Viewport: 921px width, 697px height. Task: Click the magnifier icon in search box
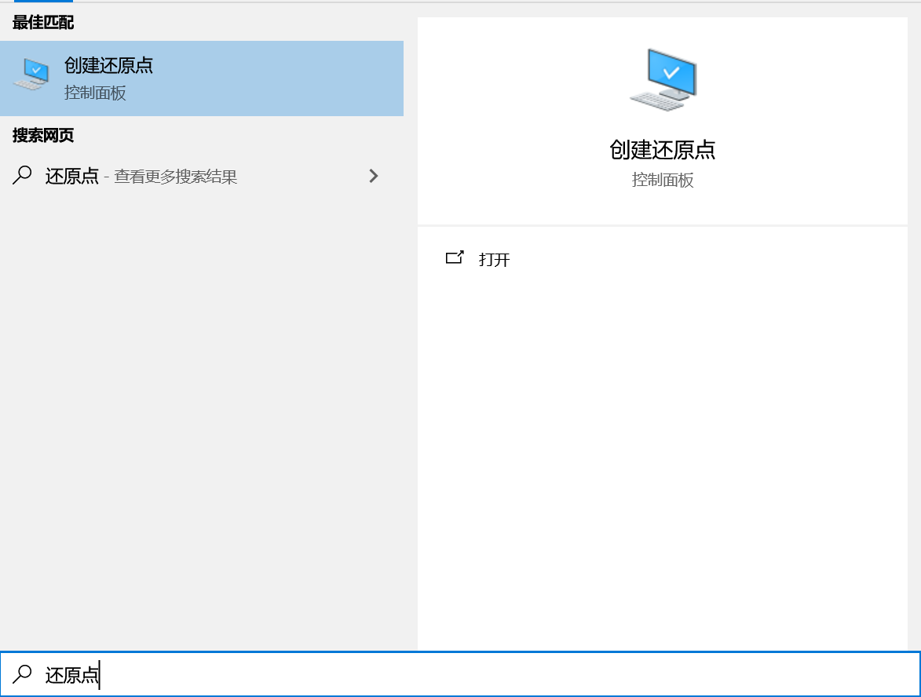pos(22,674)
